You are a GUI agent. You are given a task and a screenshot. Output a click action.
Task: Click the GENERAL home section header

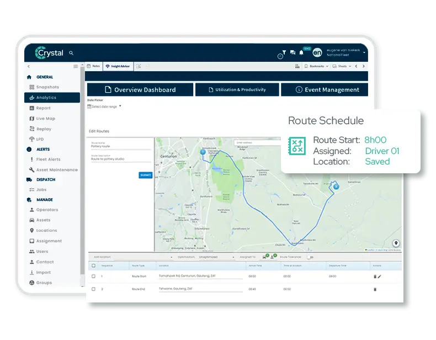tap(40, 77)
